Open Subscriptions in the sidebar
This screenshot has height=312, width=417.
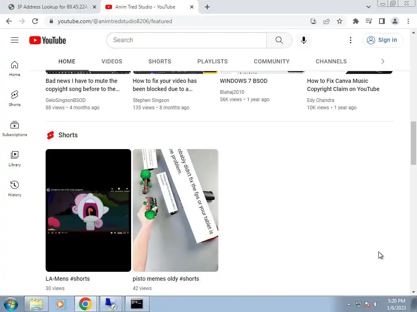click(15, 129)
